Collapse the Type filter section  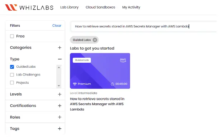pos(60,59)
